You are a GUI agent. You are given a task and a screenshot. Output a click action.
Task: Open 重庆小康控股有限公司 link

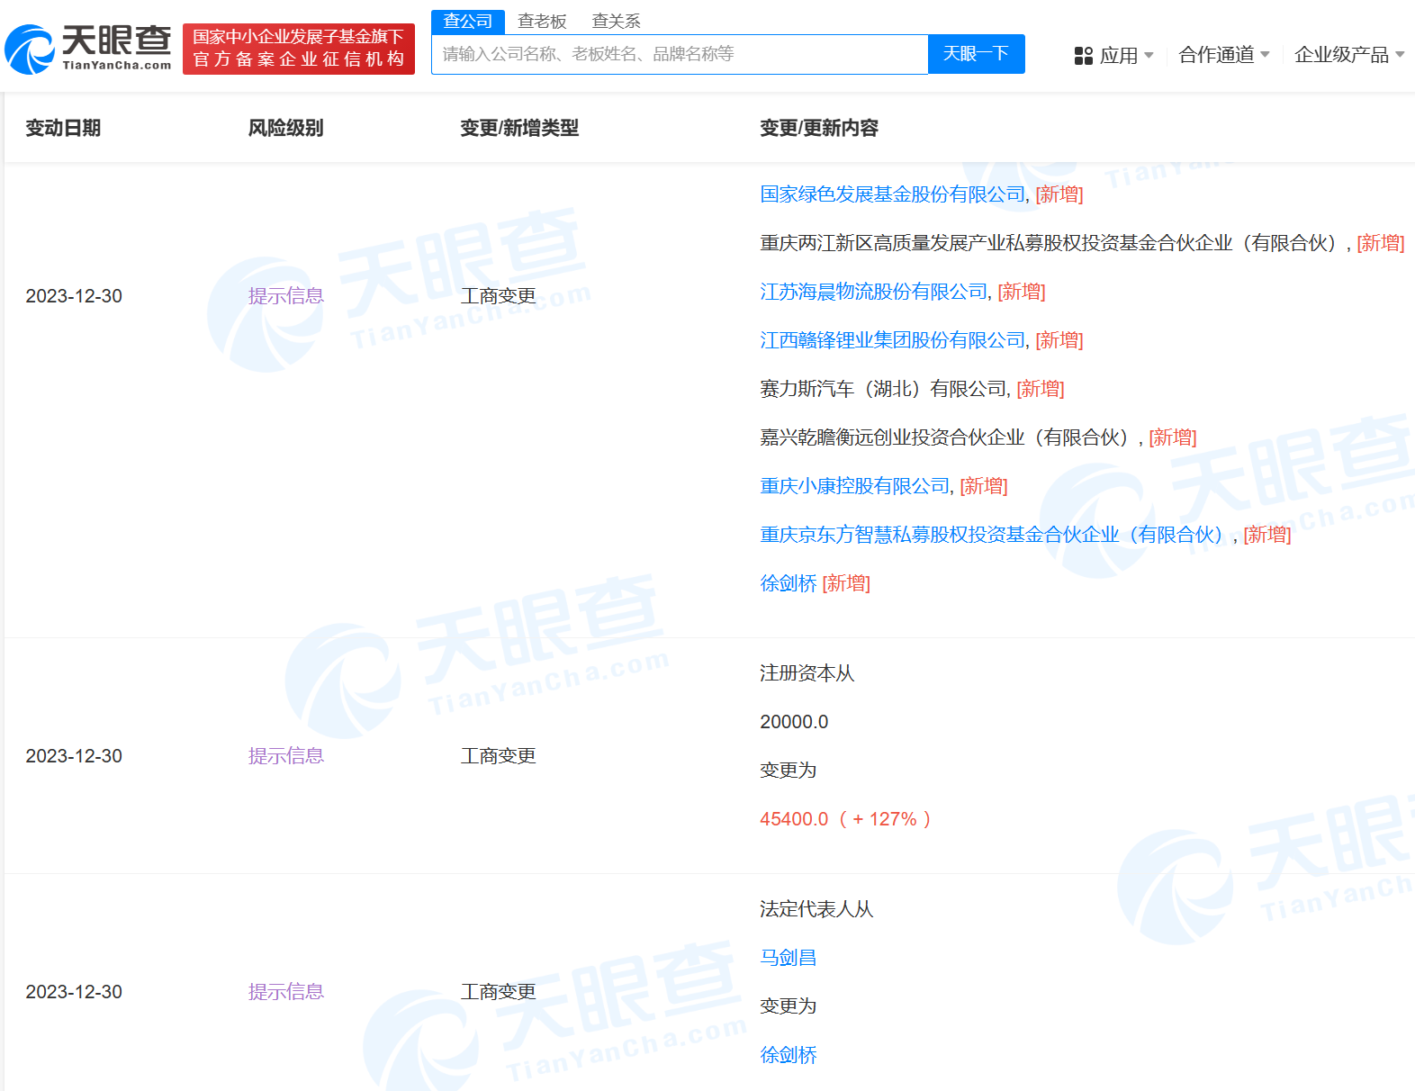854,486
